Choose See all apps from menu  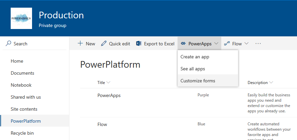click(x=193, y=69)
